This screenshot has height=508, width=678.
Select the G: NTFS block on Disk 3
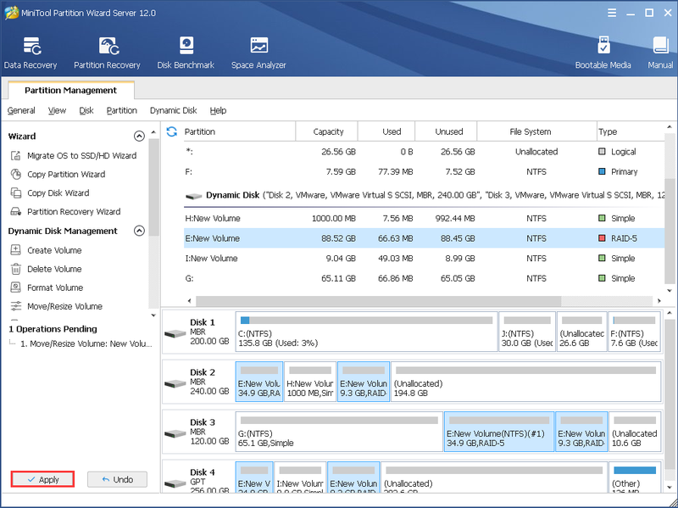pyautogui.click(x=339, y=432)
